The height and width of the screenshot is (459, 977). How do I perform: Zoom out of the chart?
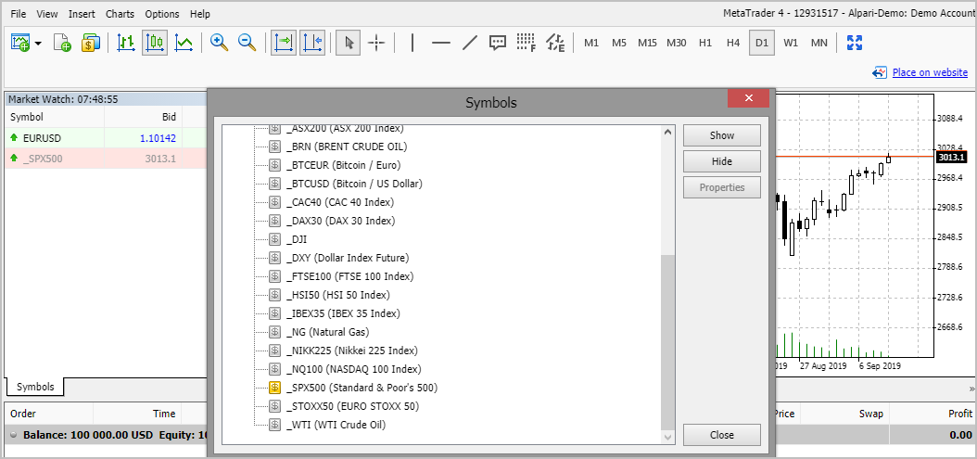247,43
